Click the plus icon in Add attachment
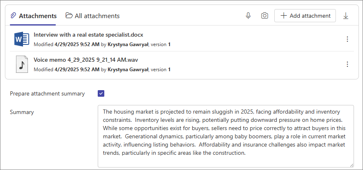Viewport: 363px width, 170px height. coord(284,16)
